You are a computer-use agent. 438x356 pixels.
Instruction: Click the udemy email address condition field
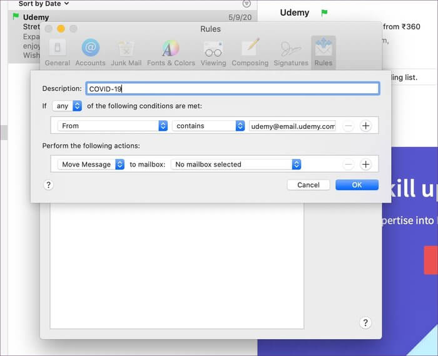pyautogui.click(x=292, y=126)
